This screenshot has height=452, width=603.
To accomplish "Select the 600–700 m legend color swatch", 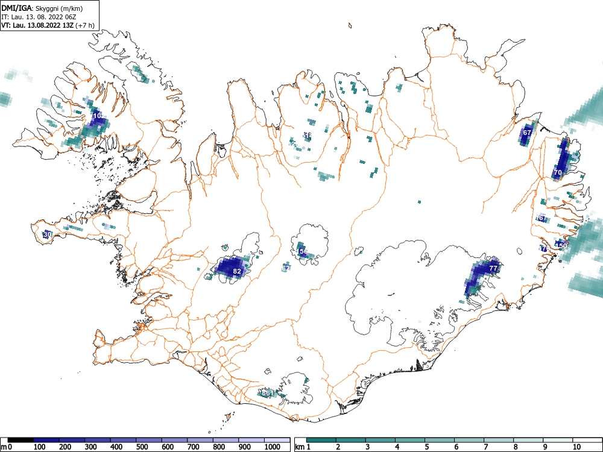I will [175, 440].
